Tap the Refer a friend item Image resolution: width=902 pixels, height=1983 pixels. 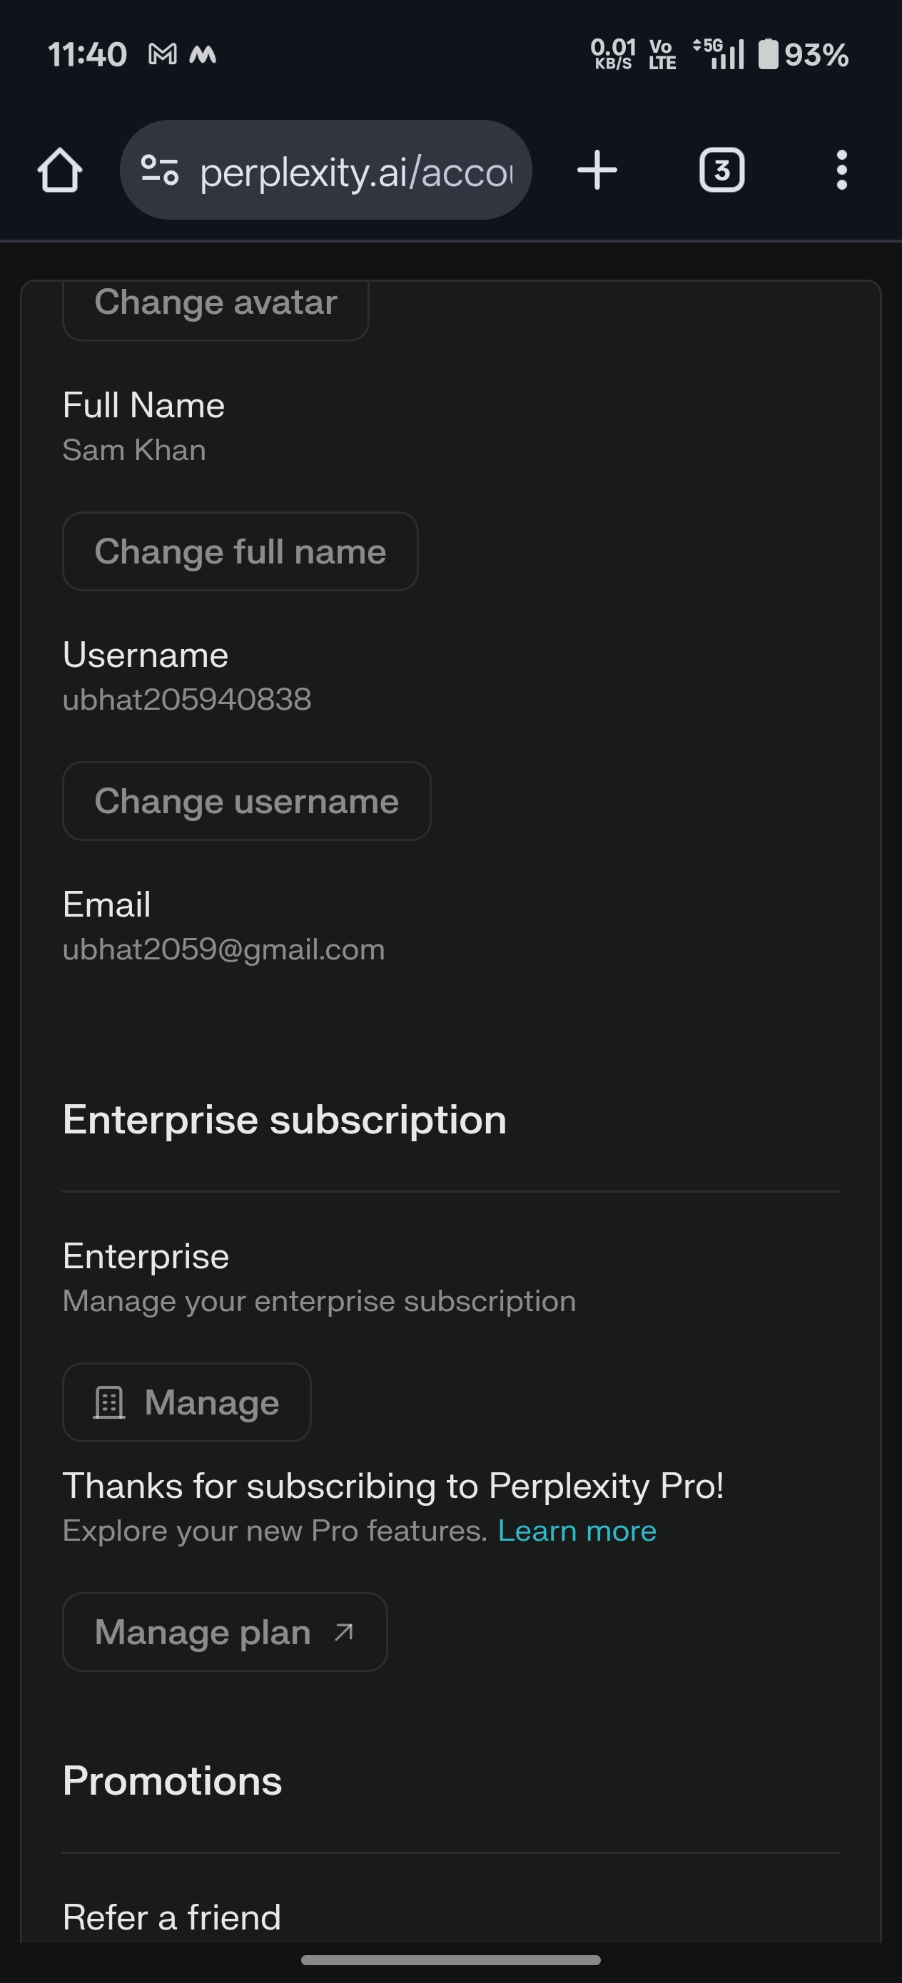pos(172,1917)
